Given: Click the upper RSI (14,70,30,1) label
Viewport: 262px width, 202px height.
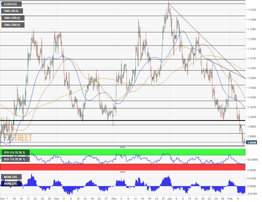Looking at the screenshot, I should pyautogui.click(x=15, y=152).
